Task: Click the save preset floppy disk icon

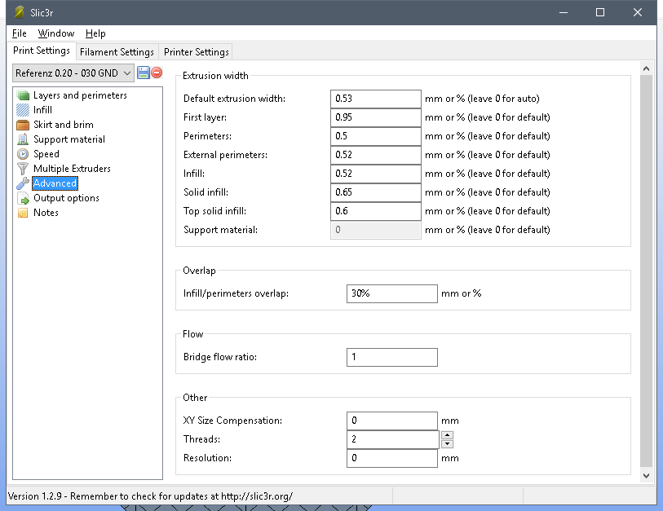Action: tap(144, 73)
